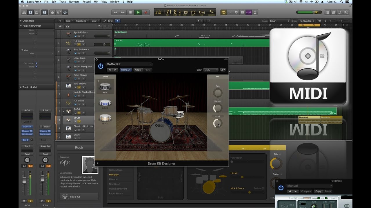Select the Half-pipe drummer preset
Image resolution: width=371 pixels, height=208 pixels.
[x=114, y=175]
